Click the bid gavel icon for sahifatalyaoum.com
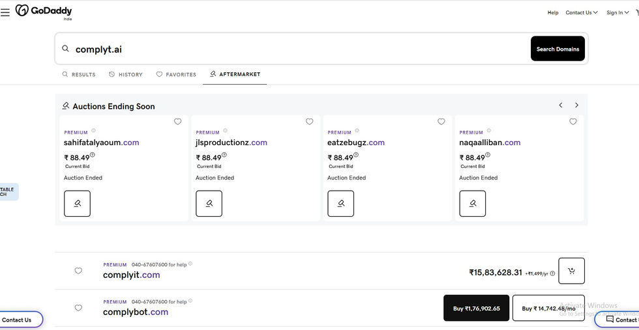 (x=77, y=203)
